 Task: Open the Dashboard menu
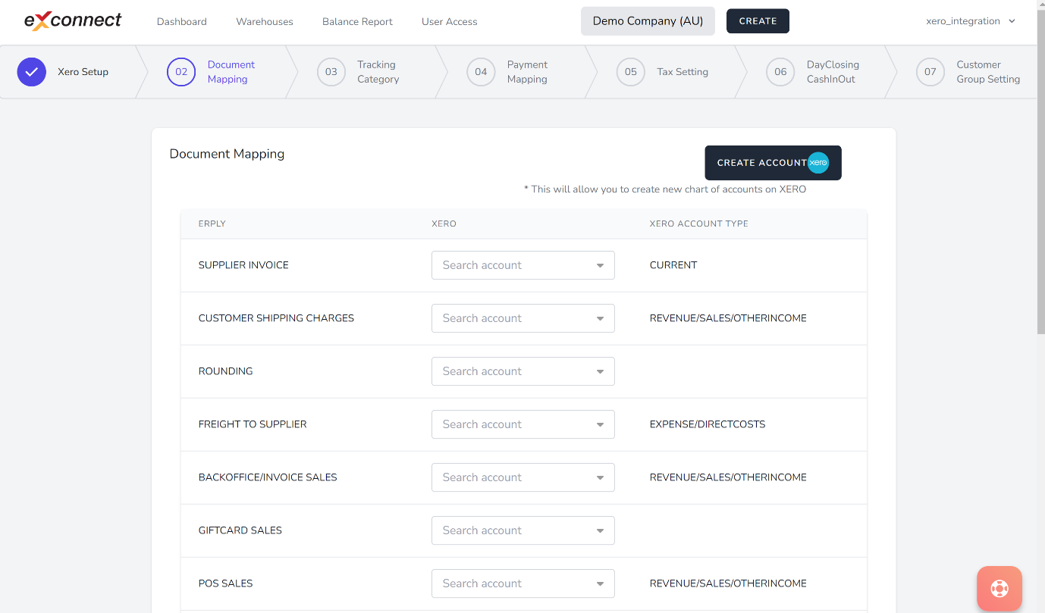182,21
